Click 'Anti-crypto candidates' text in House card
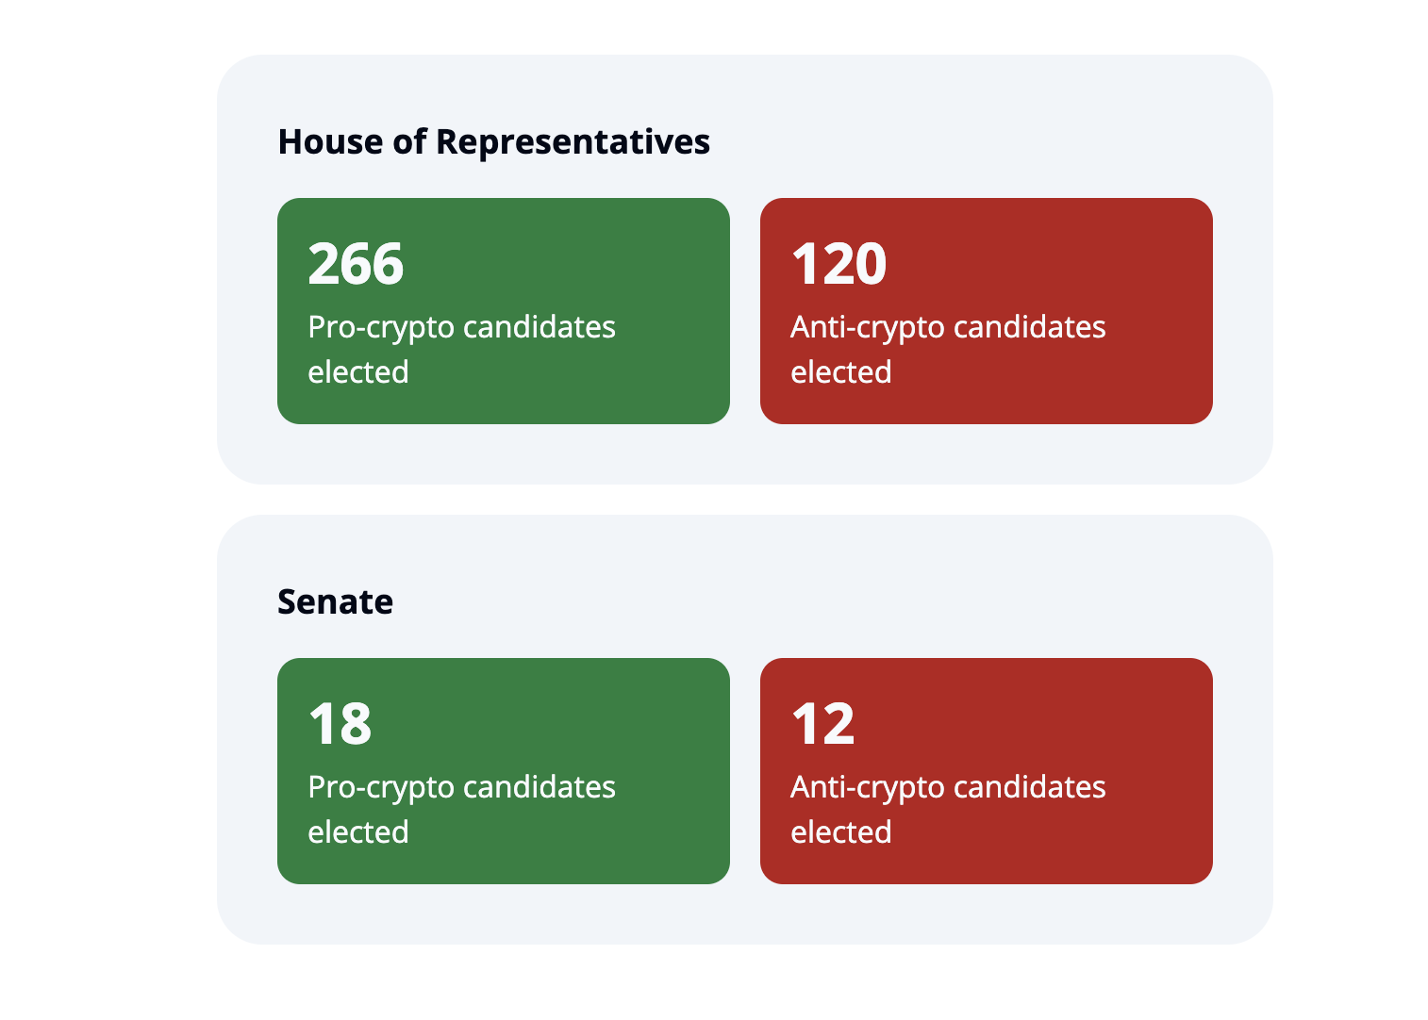Screen dimensions: 1428x1020 pos(948,328)
